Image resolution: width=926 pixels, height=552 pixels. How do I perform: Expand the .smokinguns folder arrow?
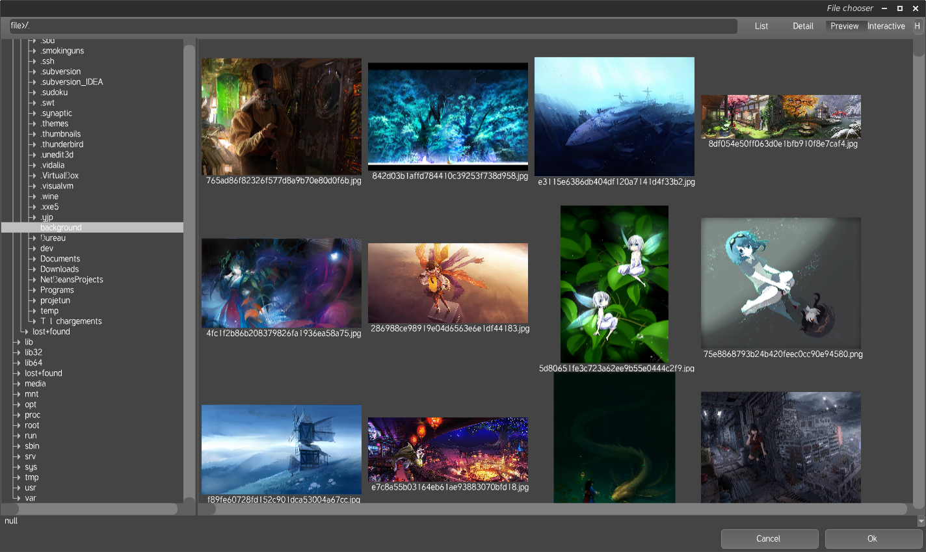33,51
